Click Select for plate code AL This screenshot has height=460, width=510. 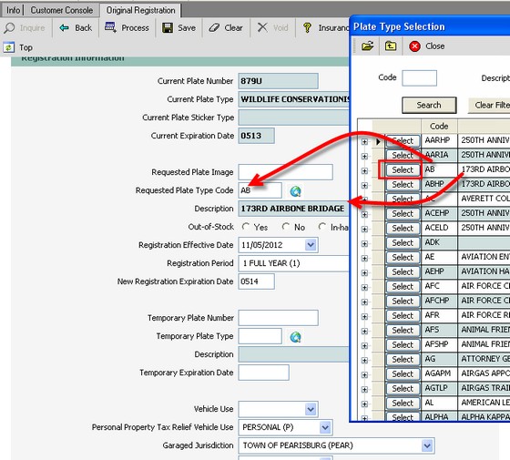[x=403, y=404]
